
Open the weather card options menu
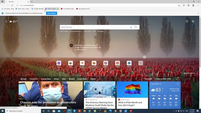pyautogui.click(x=177, y=84)
